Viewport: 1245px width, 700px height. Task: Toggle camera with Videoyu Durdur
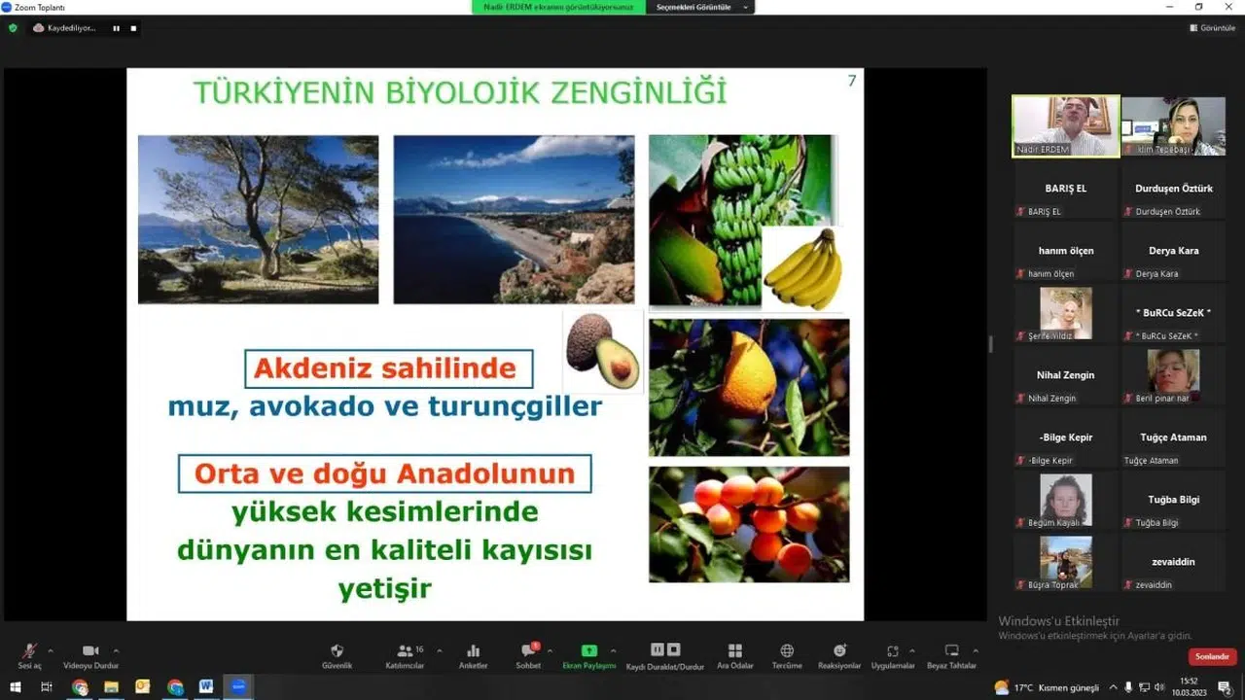(90, 656)
